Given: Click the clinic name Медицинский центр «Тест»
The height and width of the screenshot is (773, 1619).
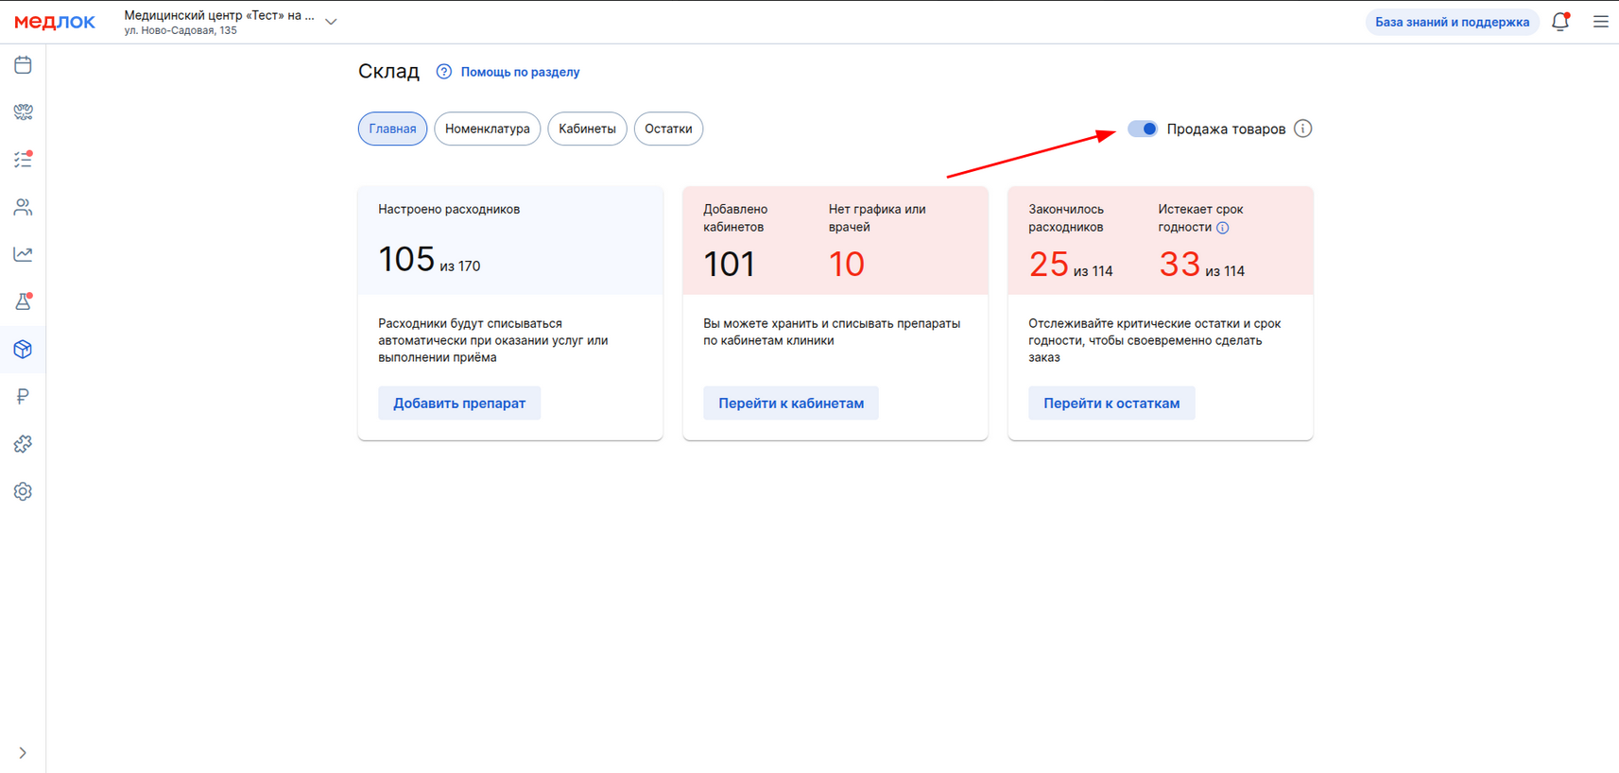Looking at the screenshot, I should [219, 15].
